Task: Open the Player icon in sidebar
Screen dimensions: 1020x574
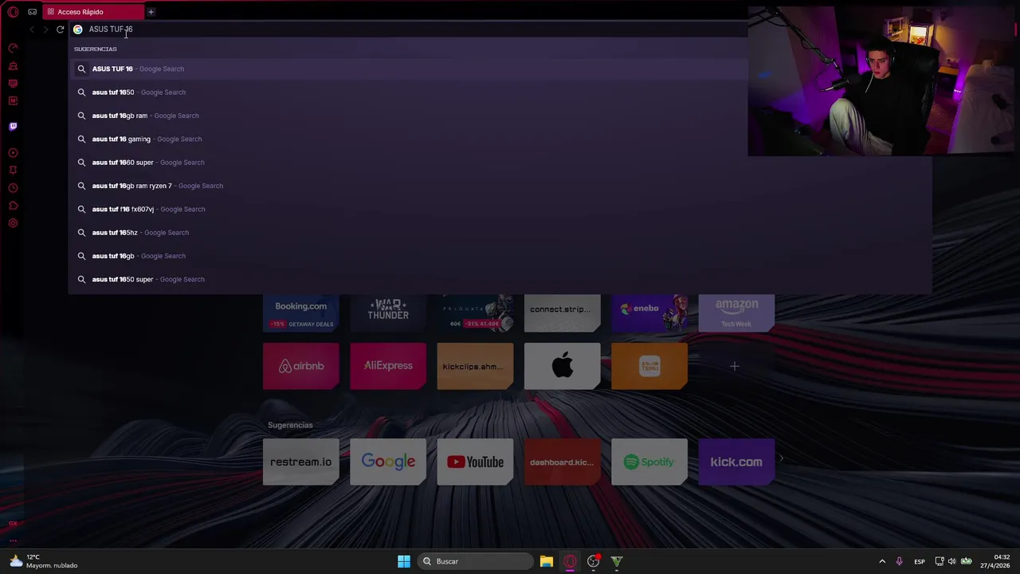Action: pyautogui.click(x=13, y=152)
